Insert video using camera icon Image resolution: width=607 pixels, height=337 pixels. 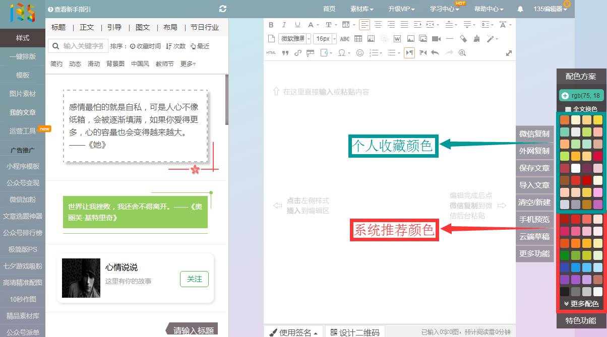(x=436, y=39)
